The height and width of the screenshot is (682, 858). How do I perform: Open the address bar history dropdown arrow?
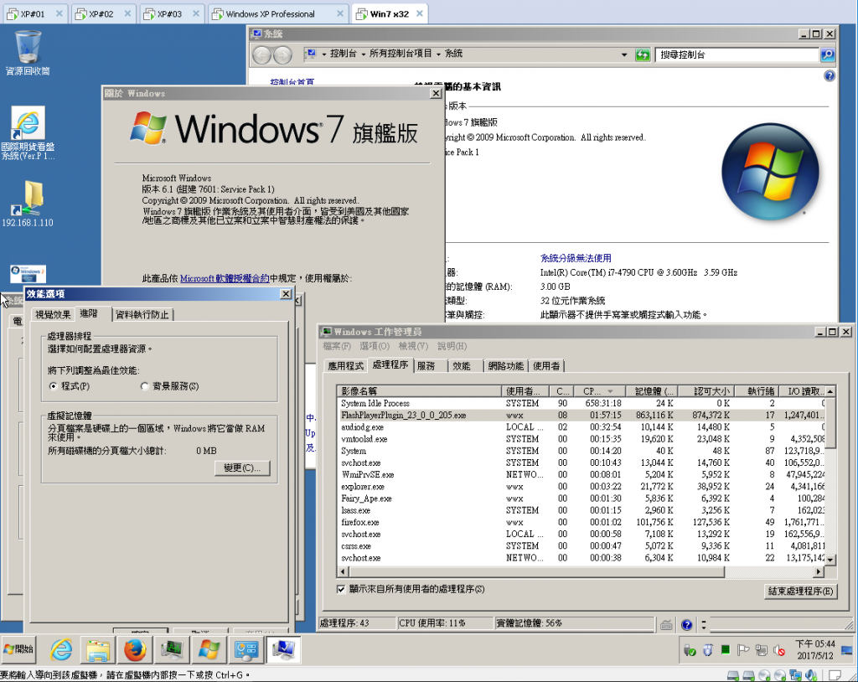pos(623,54)
